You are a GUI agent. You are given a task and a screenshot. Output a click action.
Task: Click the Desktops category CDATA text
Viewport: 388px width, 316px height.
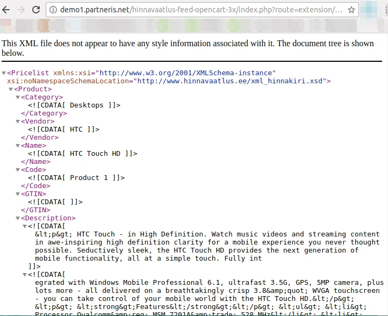[x=87, y=105]
